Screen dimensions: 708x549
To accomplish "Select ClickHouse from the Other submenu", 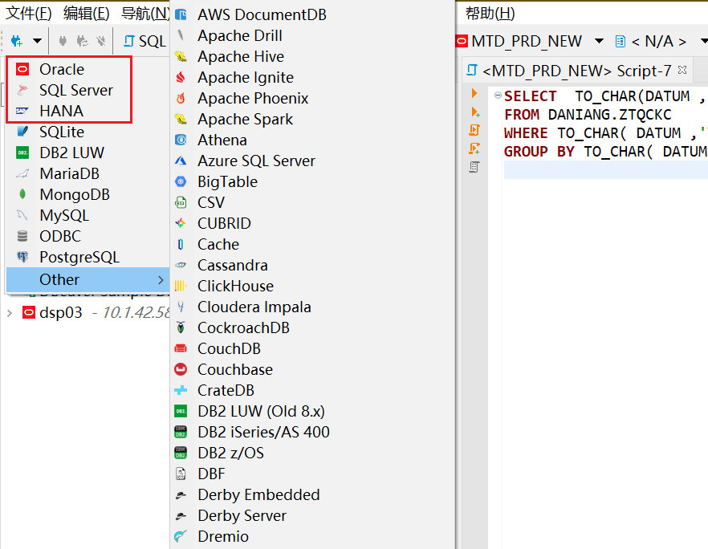I will click(x=235, y=286).
